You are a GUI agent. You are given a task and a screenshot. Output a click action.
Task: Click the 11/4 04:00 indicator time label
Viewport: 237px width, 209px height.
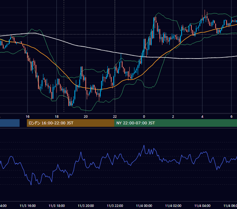point(202,206)
